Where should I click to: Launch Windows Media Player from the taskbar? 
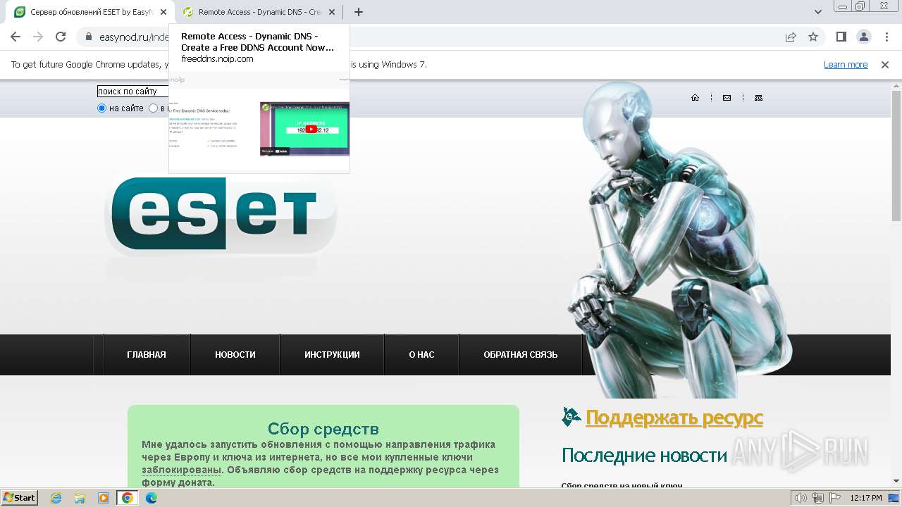click(x=104, y=498)
